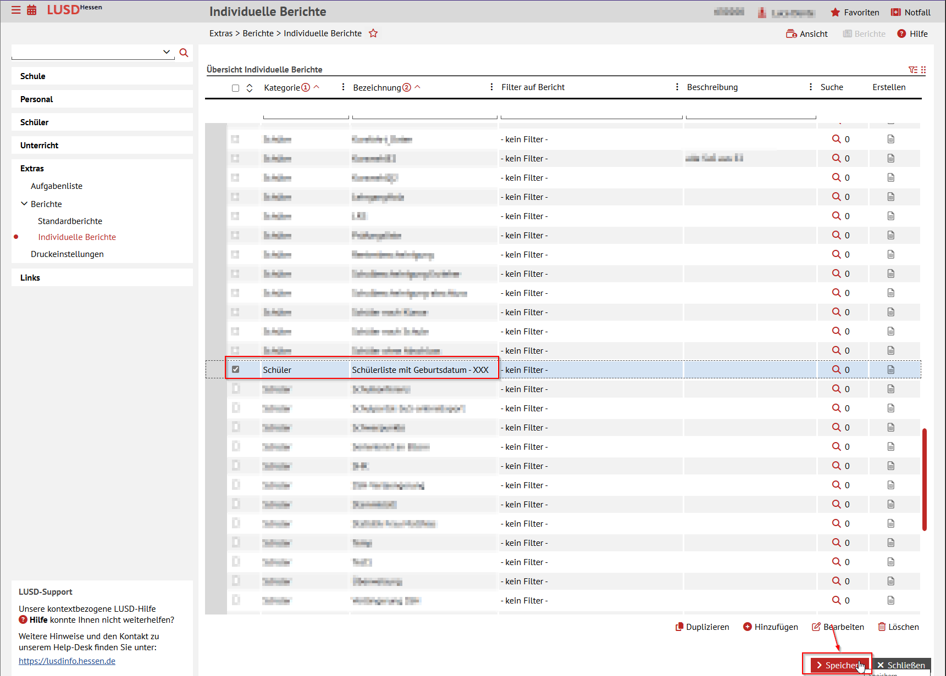Viewport: 946px width, 676px height.
Task: Click the search magnifier in sidebar
Action: (x=184, y=53)
